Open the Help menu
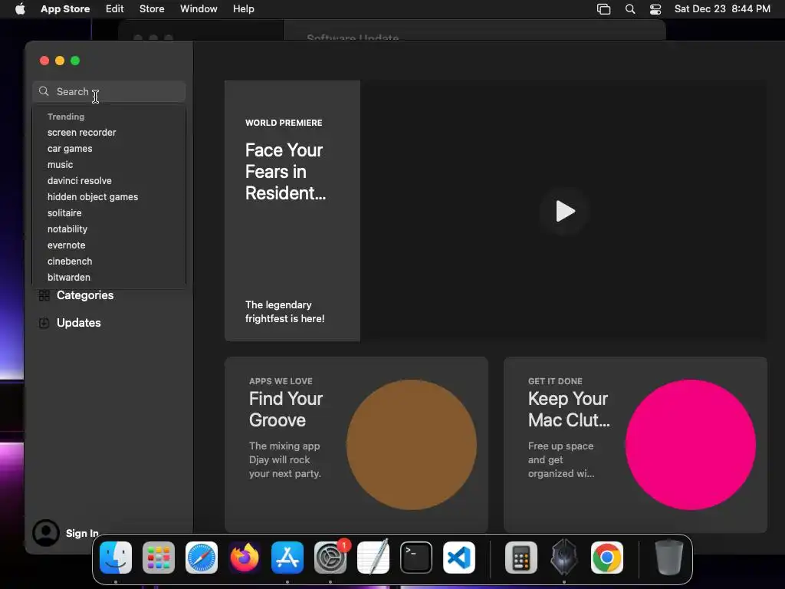 (243, 8)
